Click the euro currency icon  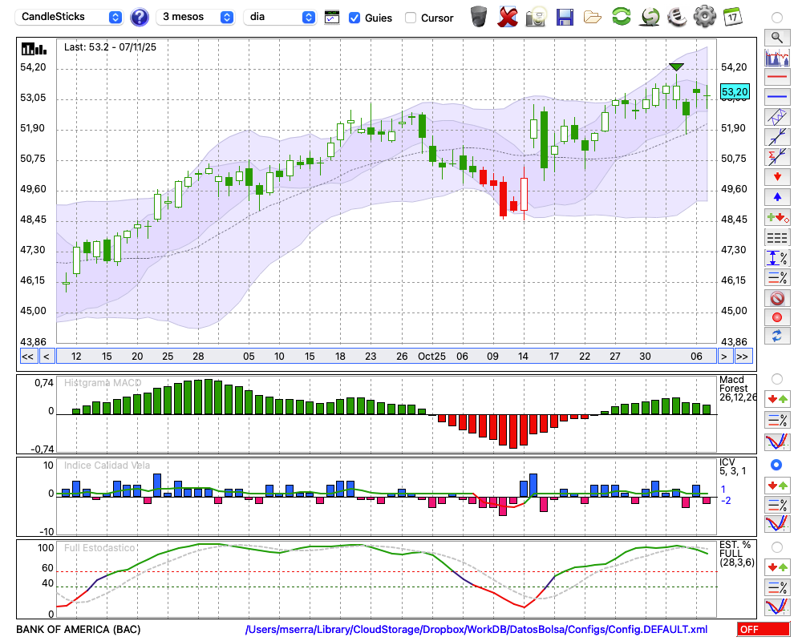click(677, 16)
